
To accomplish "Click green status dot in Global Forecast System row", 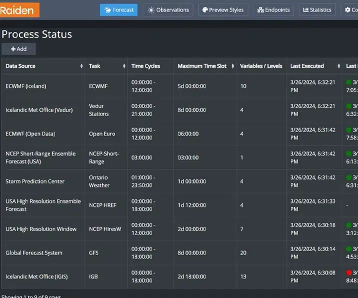I will [349, 249].
